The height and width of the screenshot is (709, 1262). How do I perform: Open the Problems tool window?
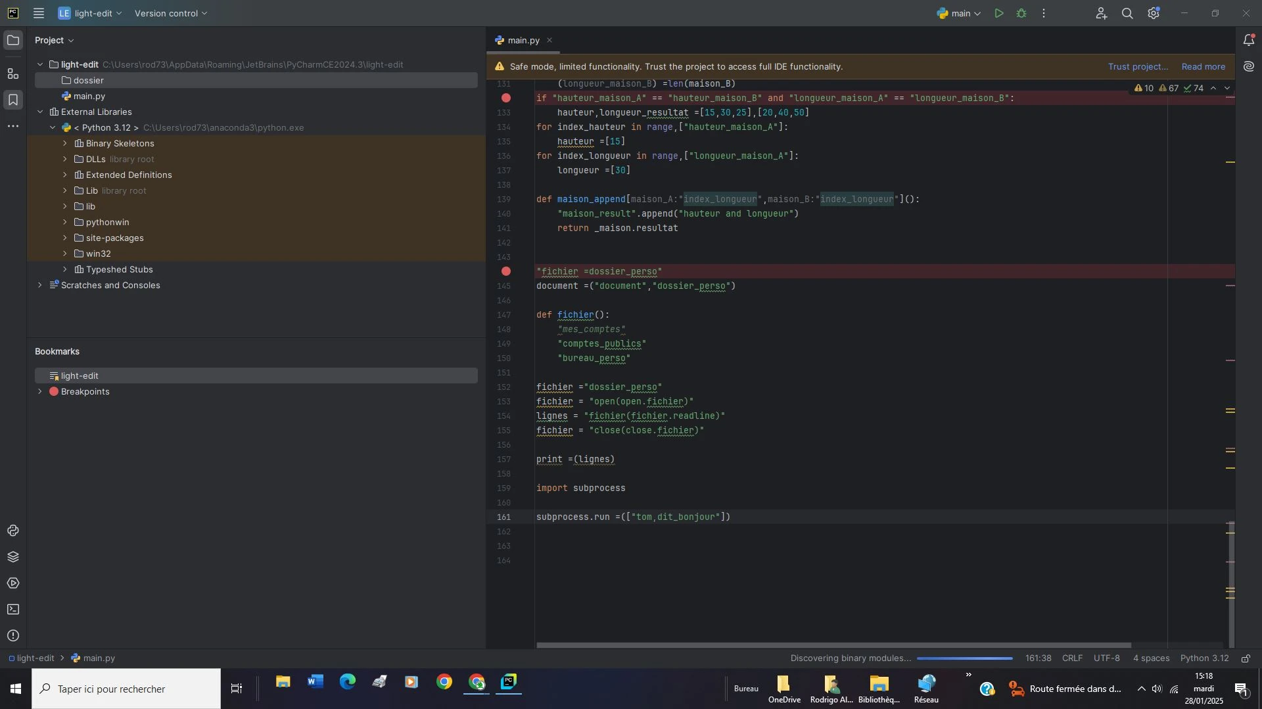pyautogui.click(x=12, y=635)
